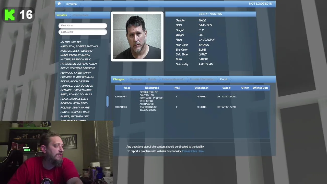Screen dimensions: 327x184
Task: Select inmate NORTON, BRETT EDWARD
Action: (76, 51)
